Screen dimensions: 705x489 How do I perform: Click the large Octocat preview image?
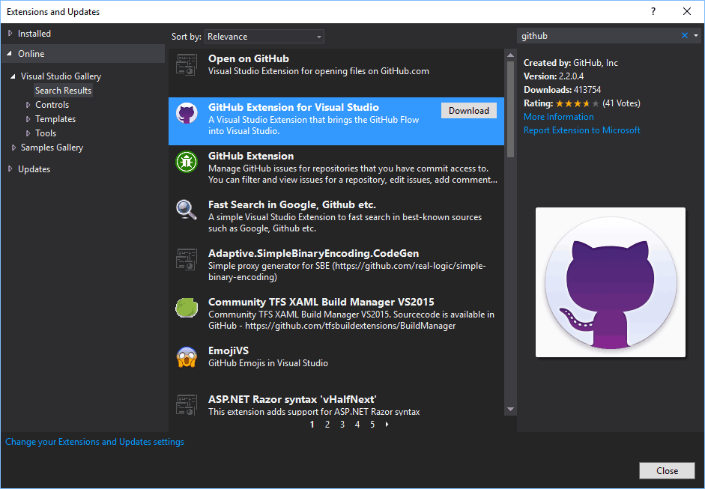[x=610, y=282]
